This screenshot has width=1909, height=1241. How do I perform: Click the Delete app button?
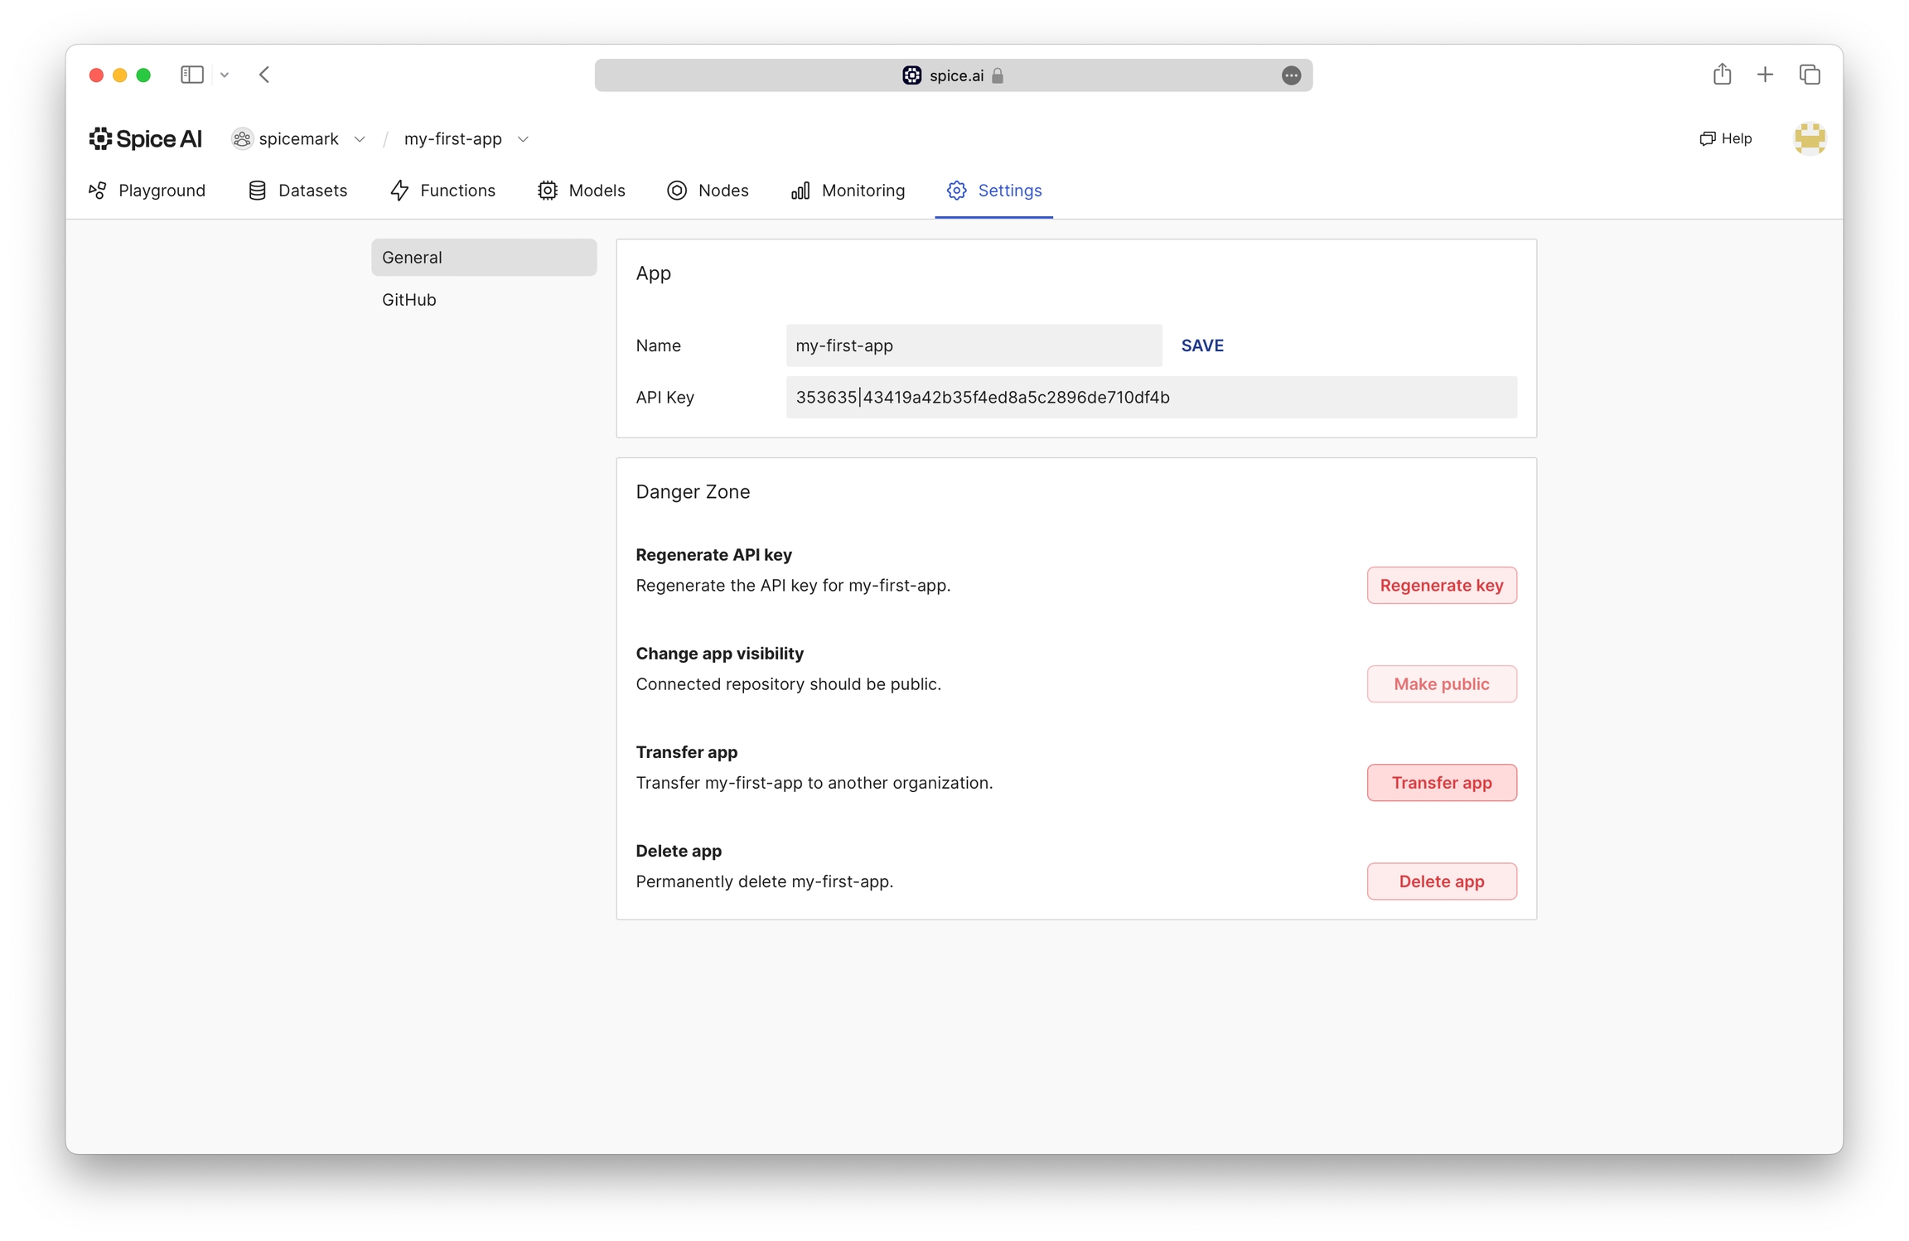click(x=1441, y=881)
